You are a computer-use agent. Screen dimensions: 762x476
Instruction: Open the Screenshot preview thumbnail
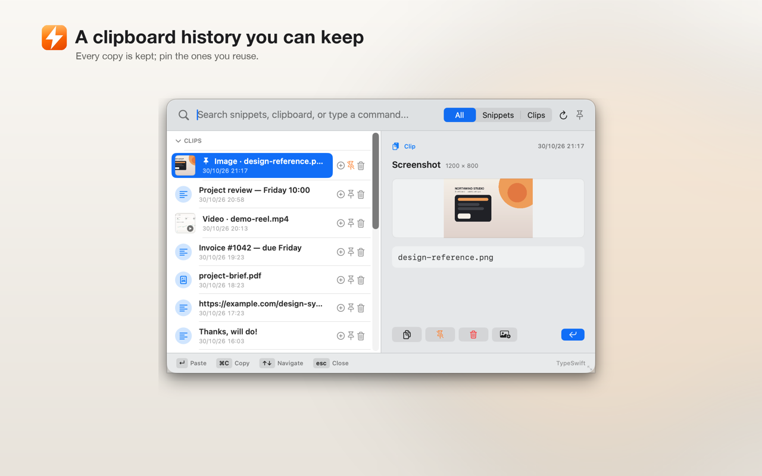[x=488, y=208]
